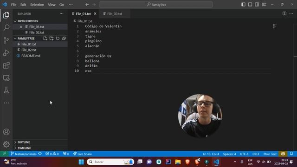
Task: Open File Explorer from the taskbar
Action: pos(178,162)
